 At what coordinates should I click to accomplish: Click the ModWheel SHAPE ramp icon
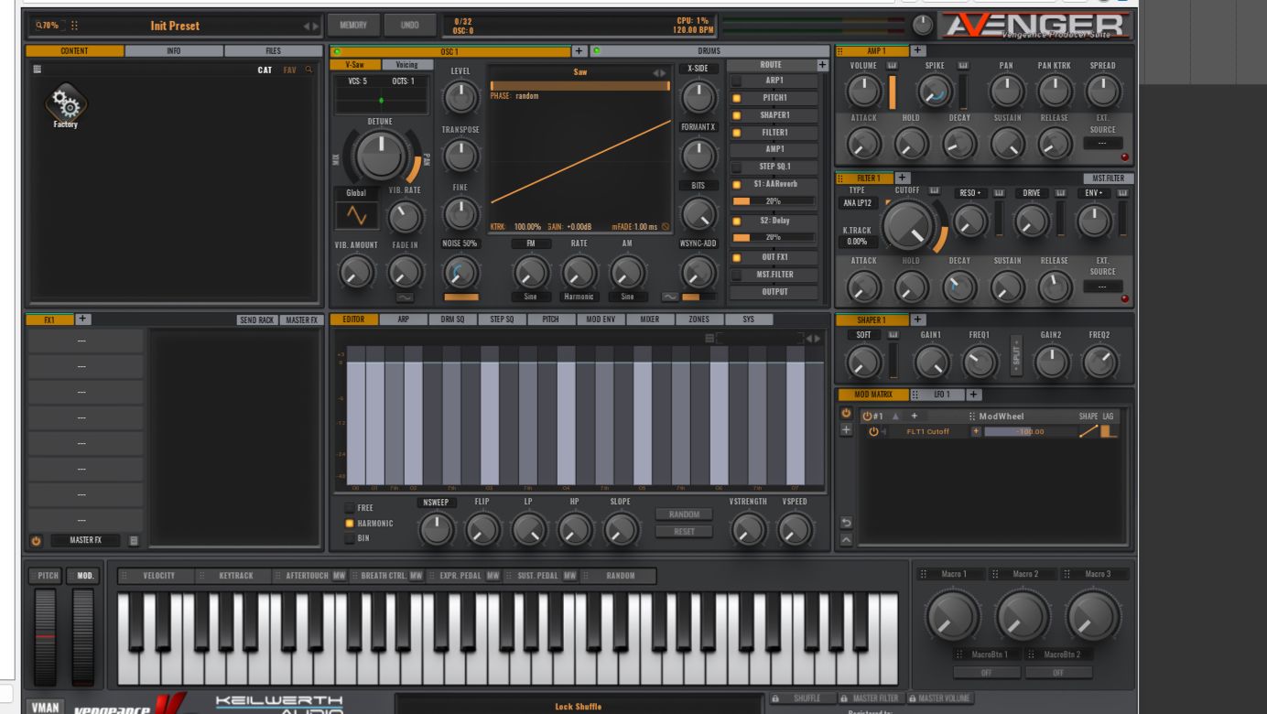click(1088, 431)
